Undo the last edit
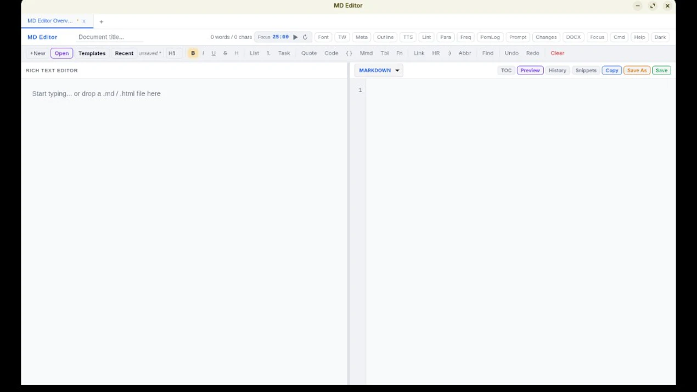 click(511, 53)
